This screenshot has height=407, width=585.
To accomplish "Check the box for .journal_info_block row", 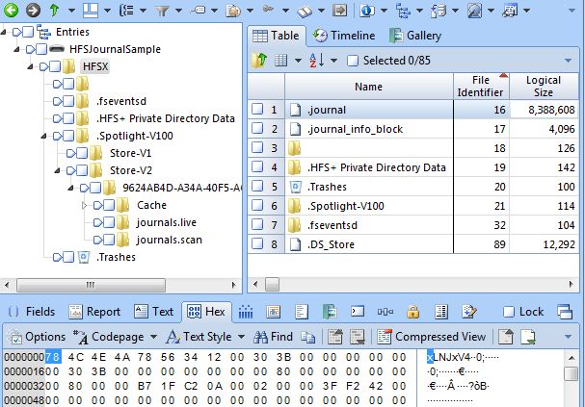I will coord(257,129).
